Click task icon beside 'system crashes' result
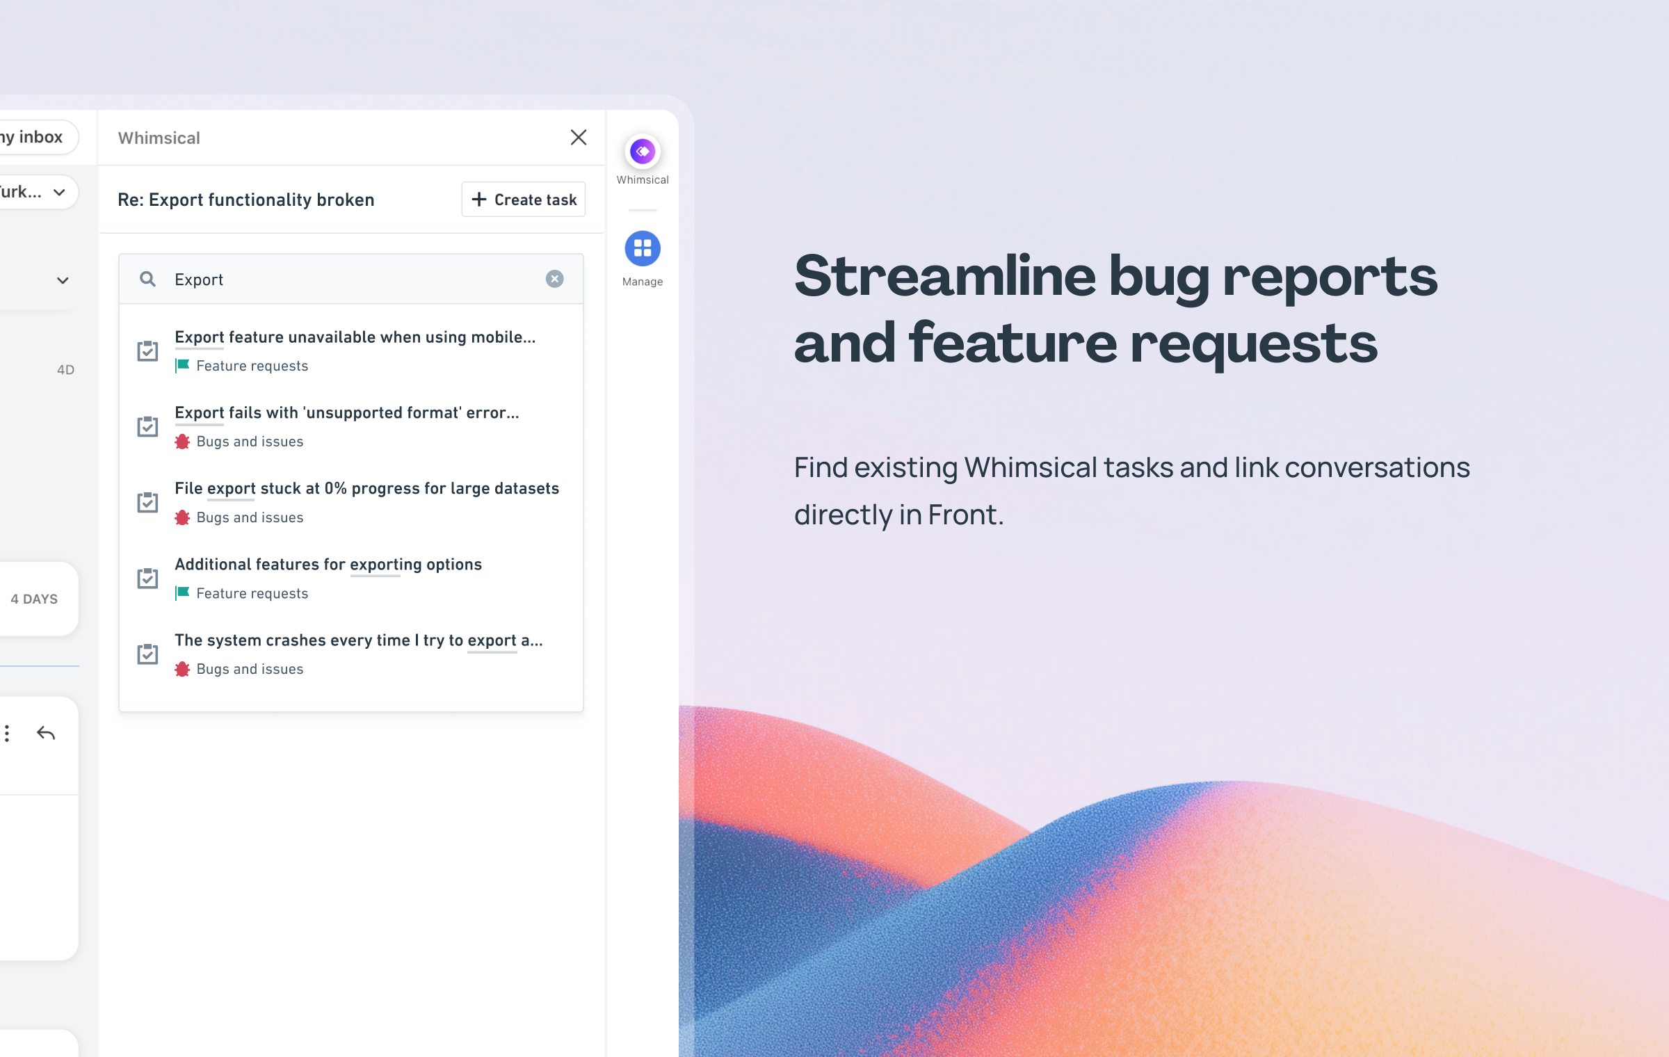The image size is (1669, 1057). tap(147, 654)
